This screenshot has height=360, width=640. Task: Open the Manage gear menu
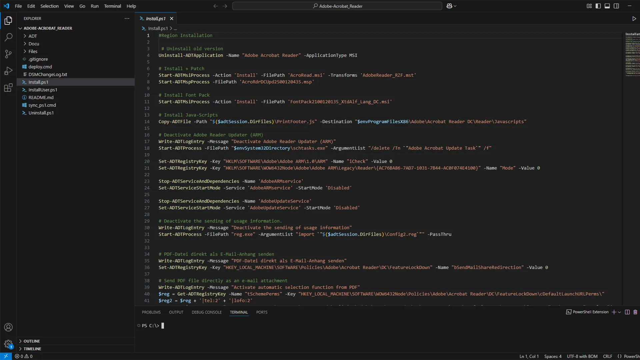(x=8, y=344)
